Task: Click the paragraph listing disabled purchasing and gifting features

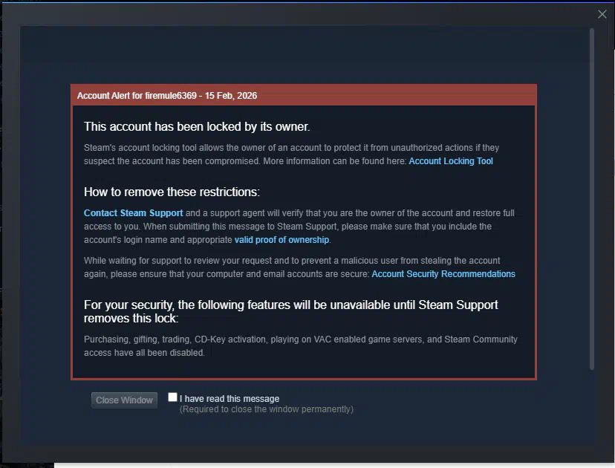Action: (300, 346)
